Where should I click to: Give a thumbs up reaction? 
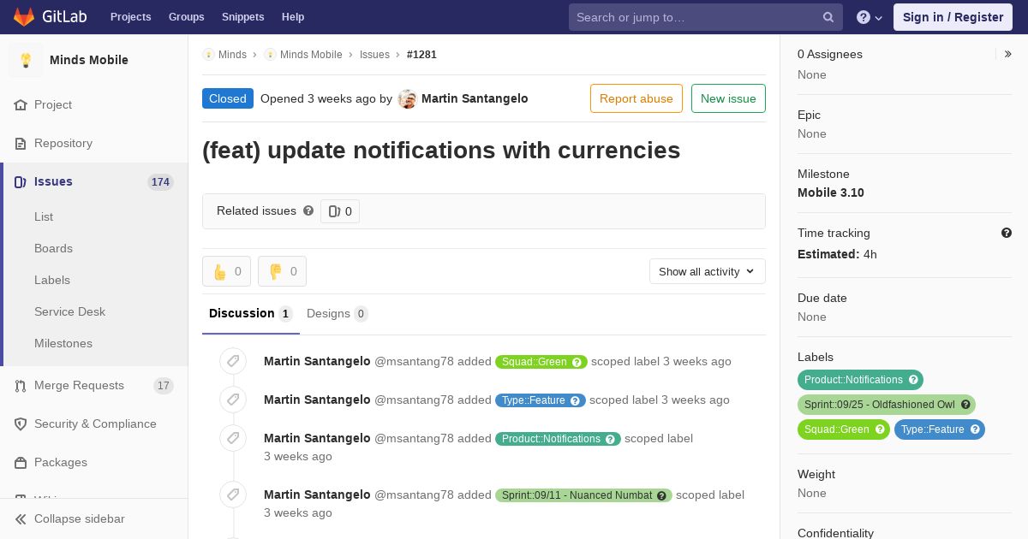[x=226, y=271]
